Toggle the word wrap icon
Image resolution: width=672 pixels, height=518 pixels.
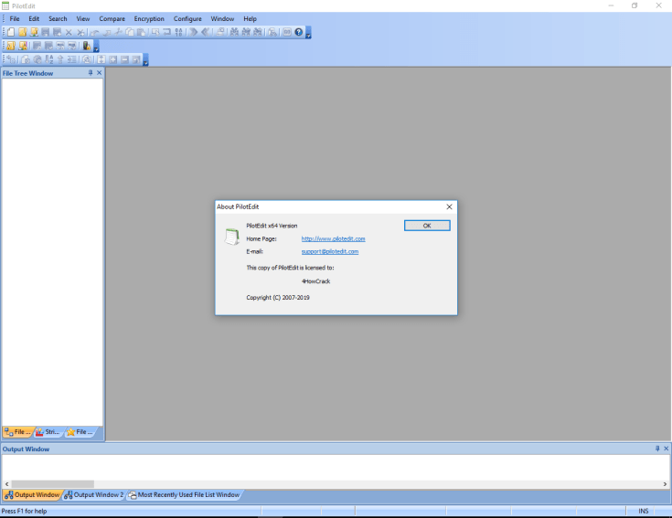pos(167,32)
